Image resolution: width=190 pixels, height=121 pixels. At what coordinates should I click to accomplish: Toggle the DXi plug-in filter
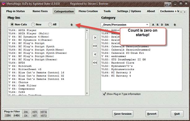[x=26, y=112]
